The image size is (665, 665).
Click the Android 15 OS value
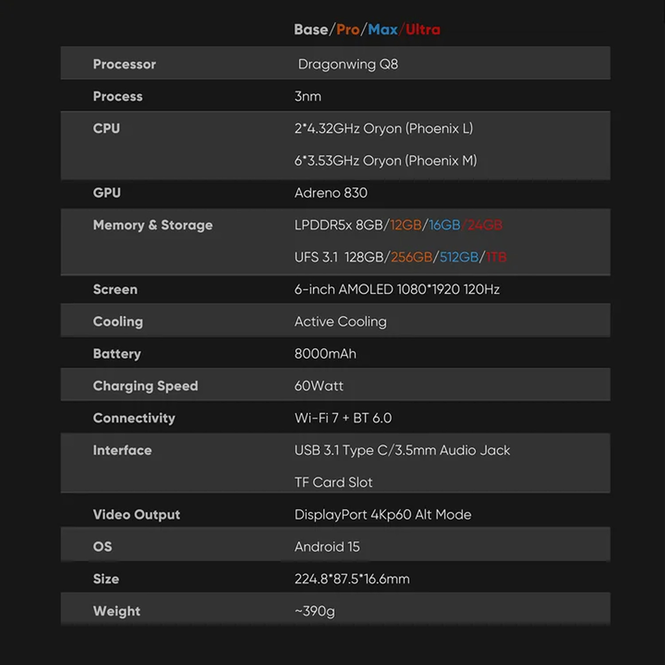tap(327, 547)
